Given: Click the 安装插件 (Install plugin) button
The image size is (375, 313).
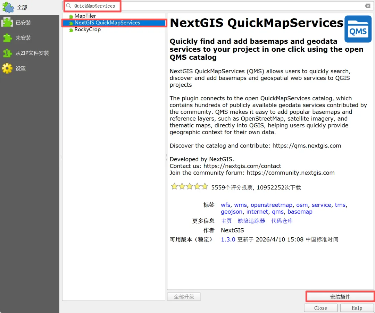Looking at the screenshot, I should tap(340, 297).
